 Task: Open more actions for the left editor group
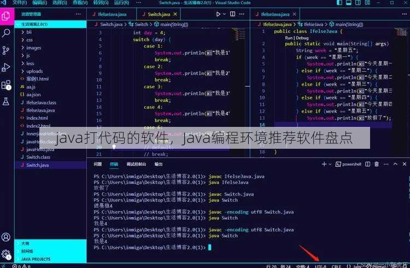click(x=242, y=14)
